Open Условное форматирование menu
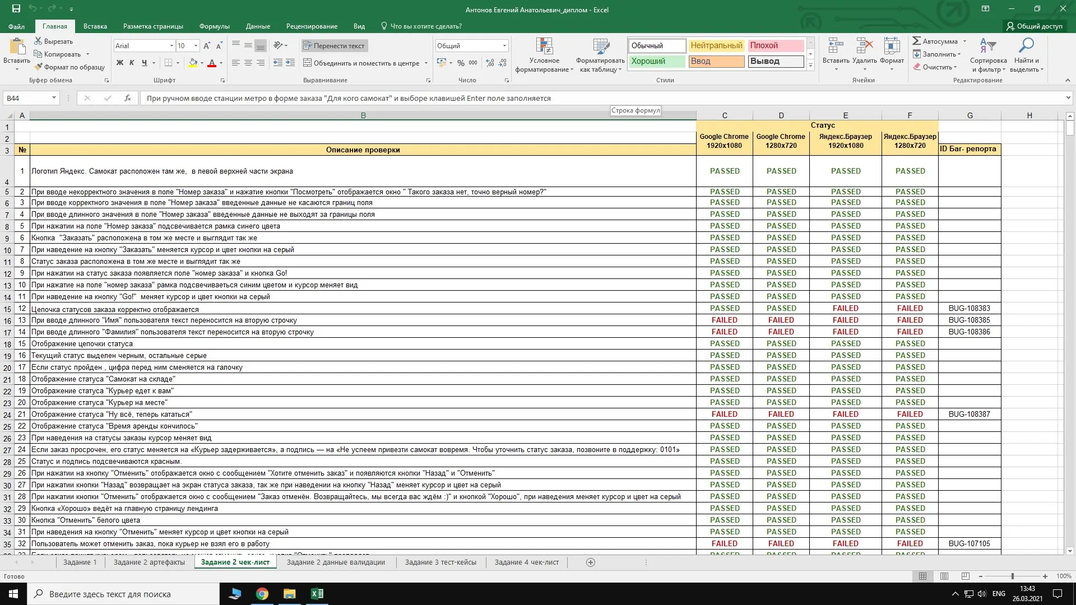 pyautogui.click(x=544, y=55)
